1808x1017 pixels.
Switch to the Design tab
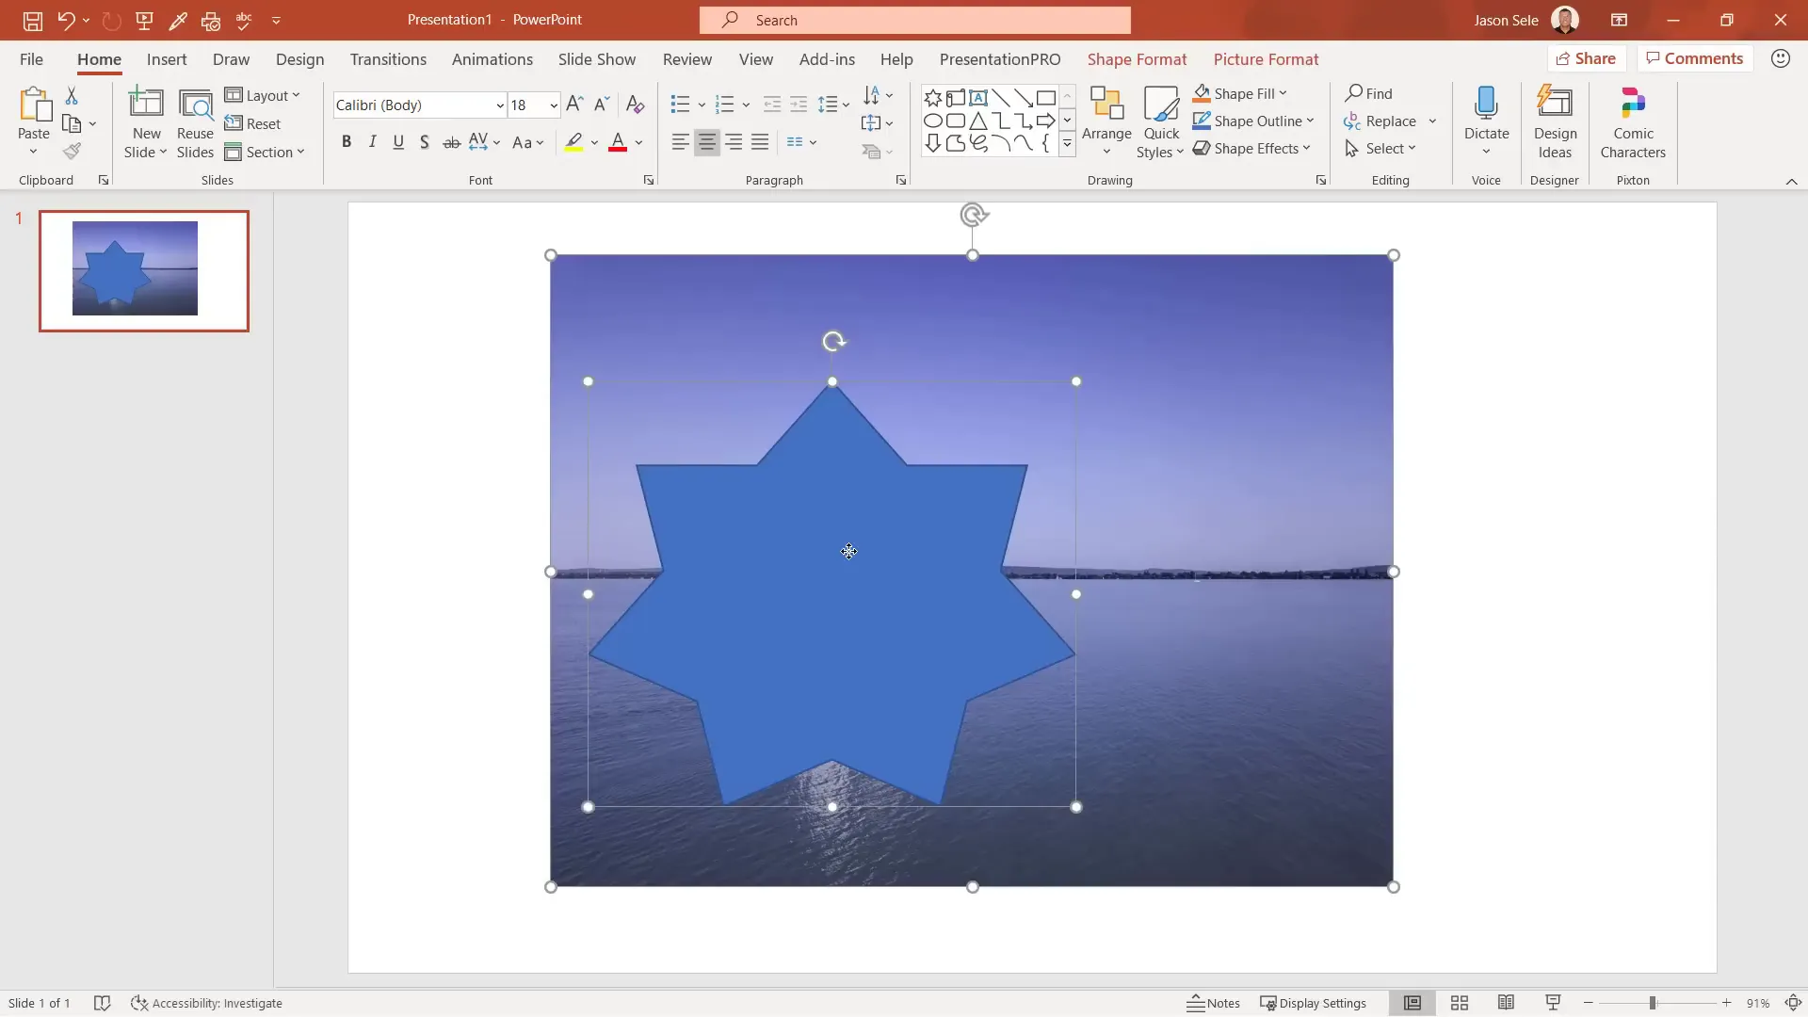pyautogui.click(x=299, y=59)
